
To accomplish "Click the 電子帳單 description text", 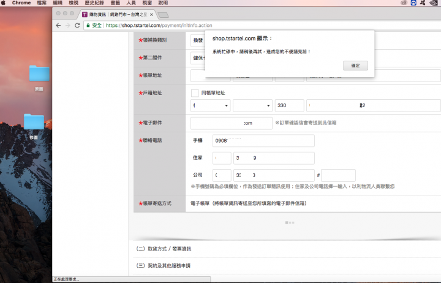I will click(x=249, y=203).
